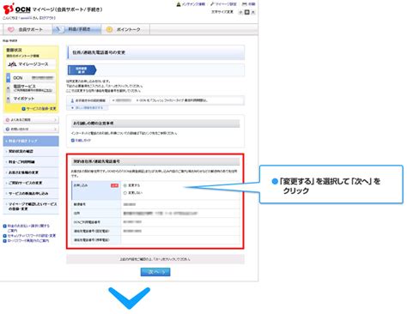Image resolution: width=407 pixels, height=314 pixels.
Task: Click the print link in the header
Action: pos(249,4)
